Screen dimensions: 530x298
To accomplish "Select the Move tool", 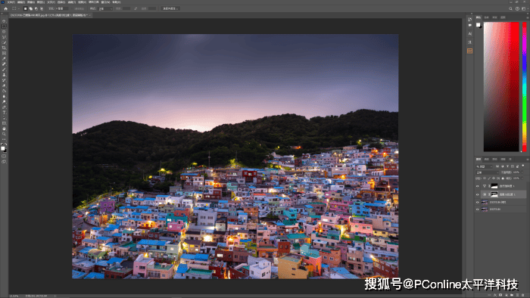I will (4, 21).
